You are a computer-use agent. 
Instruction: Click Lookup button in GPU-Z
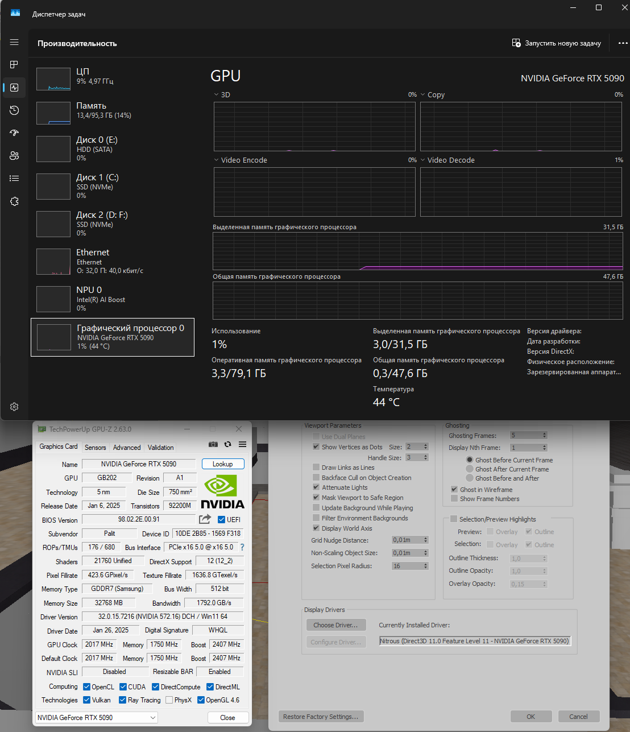(223, 464)
